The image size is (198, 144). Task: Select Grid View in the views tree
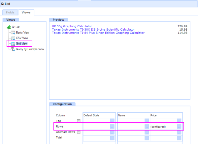click(x=22, y=44)
